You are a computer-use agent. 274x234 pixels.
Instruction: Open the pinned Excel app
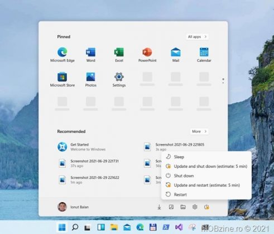(119, 55)
